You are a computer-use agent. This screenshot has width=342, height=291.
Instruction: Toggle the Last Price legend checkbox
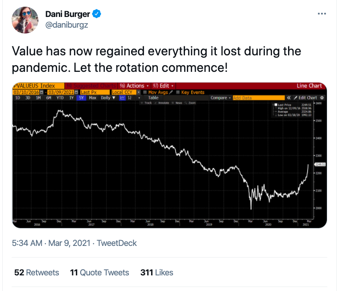coord(275,105)
